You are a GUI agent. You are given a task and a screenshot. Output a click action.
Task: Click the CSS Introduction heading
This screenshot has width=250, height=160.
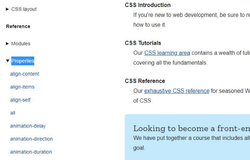coord(147,5)
